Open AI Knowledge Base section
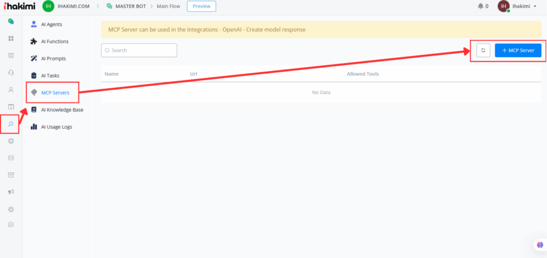Image resolution: width=547 pixels, height=258 pixels. click(x=62, y=110)
